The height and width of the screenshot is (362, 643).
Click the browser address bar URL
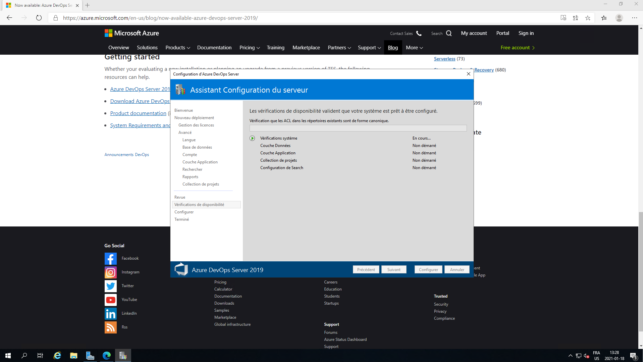click(x=160, y=18)
